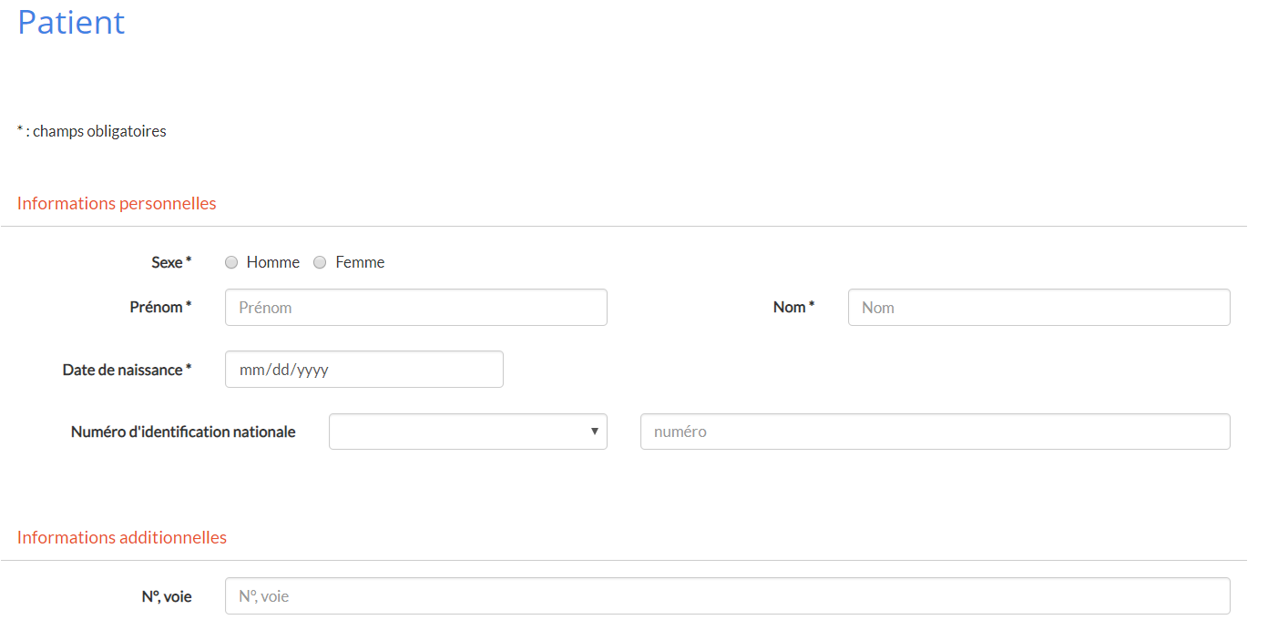Select the "Femme" radio button

point(320,262)
